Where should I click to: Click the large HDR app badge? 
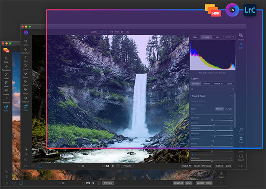coord(213,10)
